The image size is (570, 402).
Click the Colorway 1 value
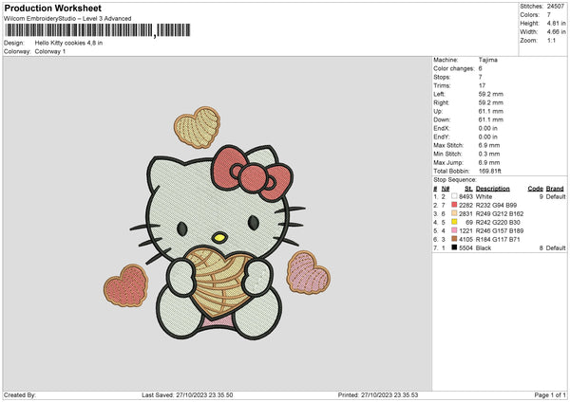coord(50,51)
